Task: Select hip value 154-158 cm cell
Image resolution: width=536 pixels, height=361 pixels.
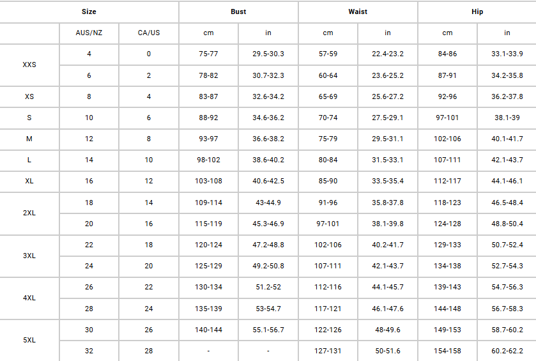Action: pyautogui.click(x=447, y=351)
